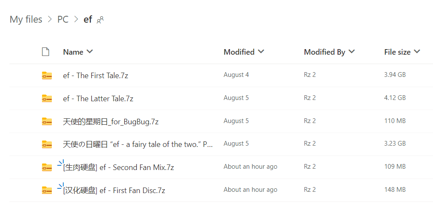Open the Name column sort dropdown
This screenshot has width=433, height=214.
[x=90, y=52]
